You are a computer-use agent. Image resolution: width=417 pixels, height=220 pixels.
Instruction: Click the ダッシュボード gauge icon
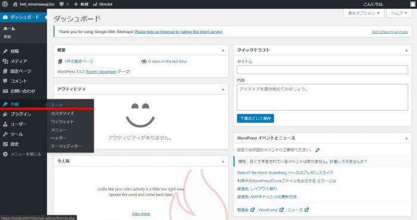(5, 17)
